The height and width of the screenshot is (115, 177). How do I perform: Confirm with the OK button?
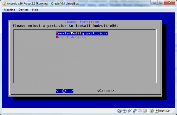coord(64,91)
